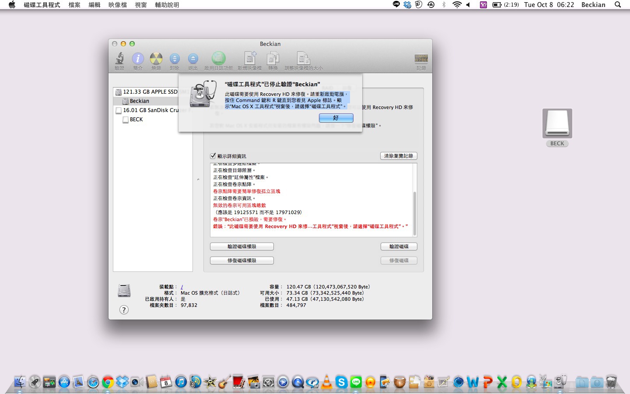The width and height of the screenshot is (630, 394).
Task: Click the red log line 無效的卷宗可用區塊總數
Action: click(239, 205)
